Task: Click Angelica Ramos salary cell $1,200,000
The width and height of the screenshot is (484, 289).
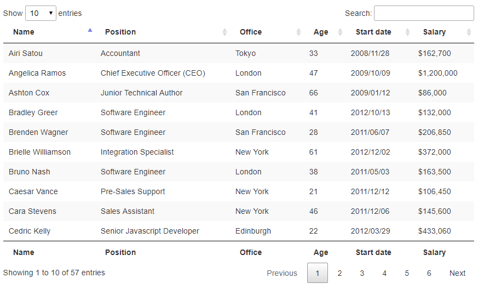Action: [x=437, y=73]
